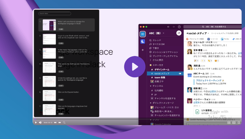Click チームメンバーを追加する
The image size is (245, 139).
[x=165, y=115]
